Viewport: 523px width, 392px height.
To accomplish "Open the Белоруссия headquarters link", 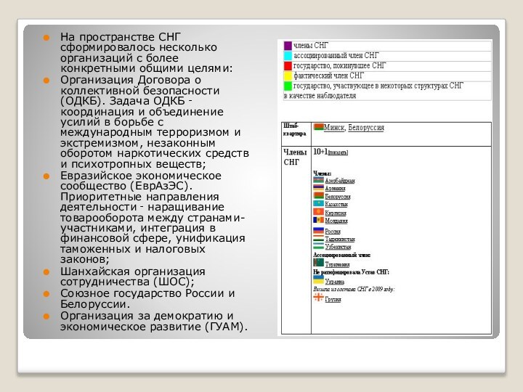I will [367, 128].
